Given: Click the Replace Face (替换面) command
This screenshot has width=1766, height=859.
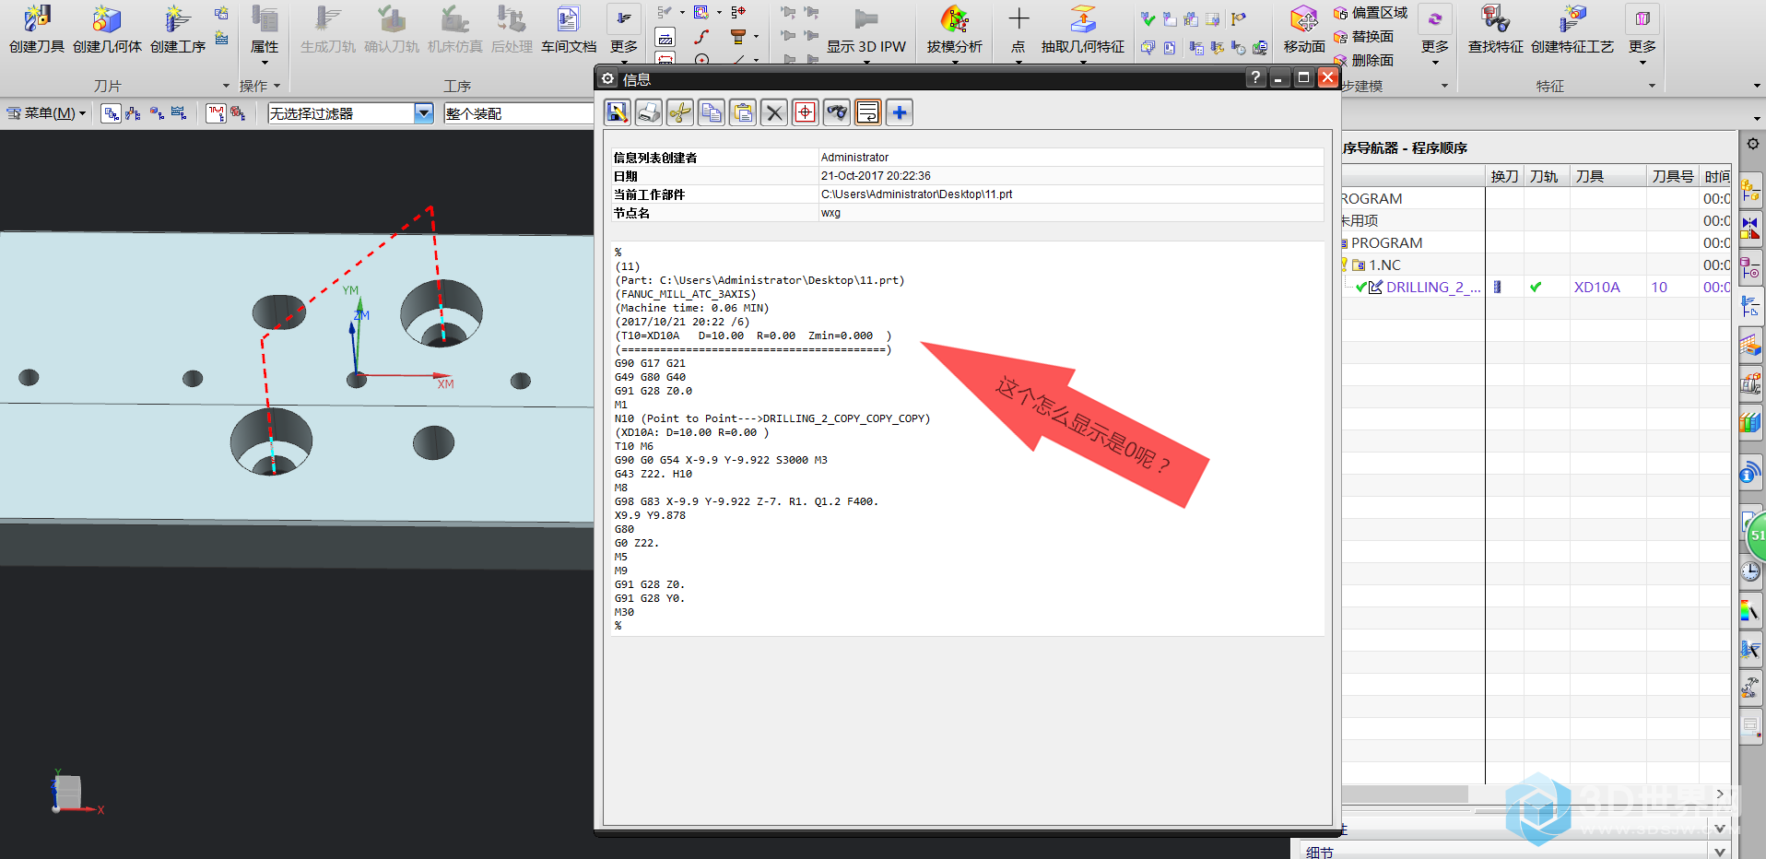Looking at the screenshot, I should tap(1363, 37).
